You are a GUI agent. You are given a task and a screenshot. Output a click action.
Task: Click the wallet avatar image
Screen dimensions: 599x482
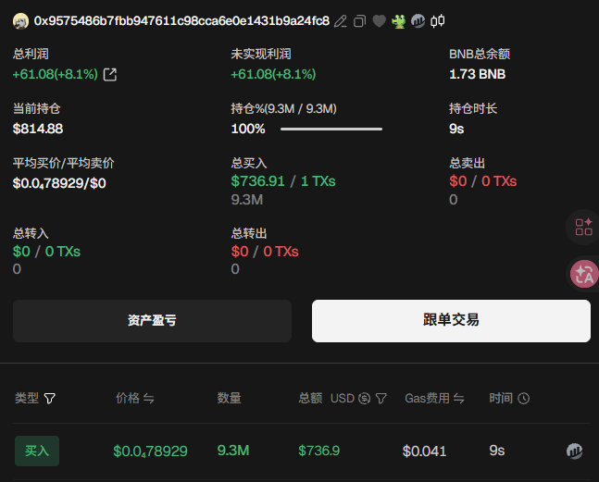[x=20, y=21]
